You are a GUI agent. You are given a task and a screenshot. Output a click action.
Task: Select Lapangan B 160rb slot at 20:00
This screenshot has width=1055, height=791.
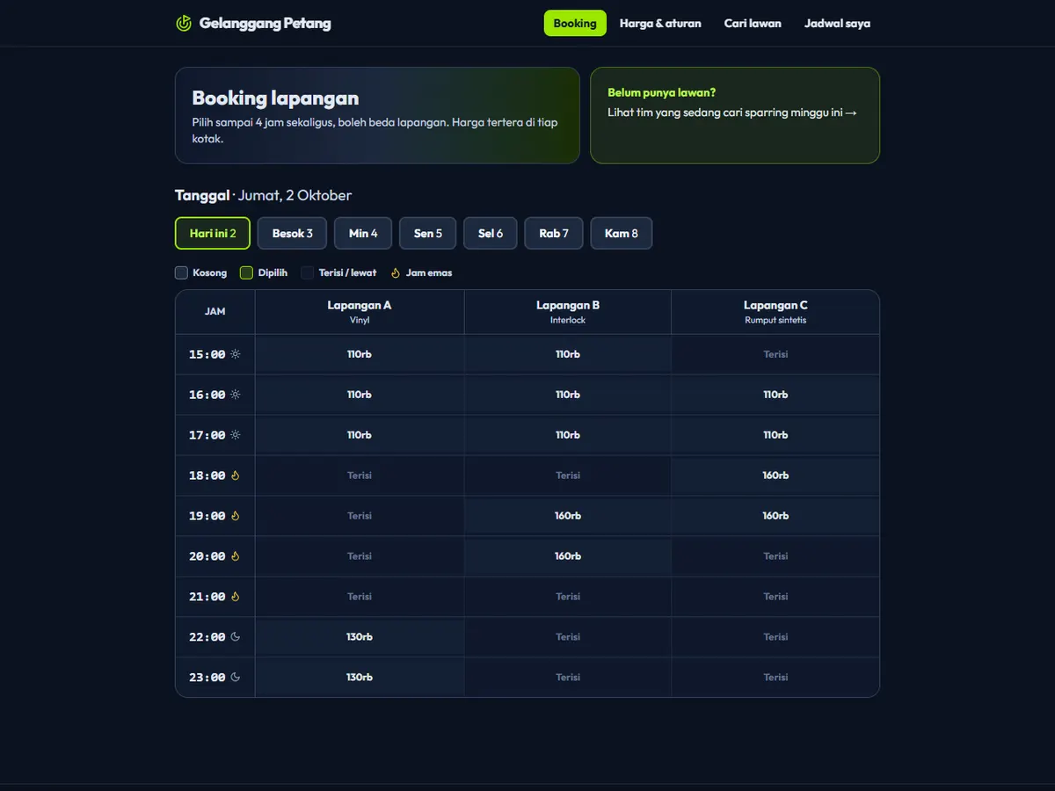pyautogui.click(x=568, y=556)
